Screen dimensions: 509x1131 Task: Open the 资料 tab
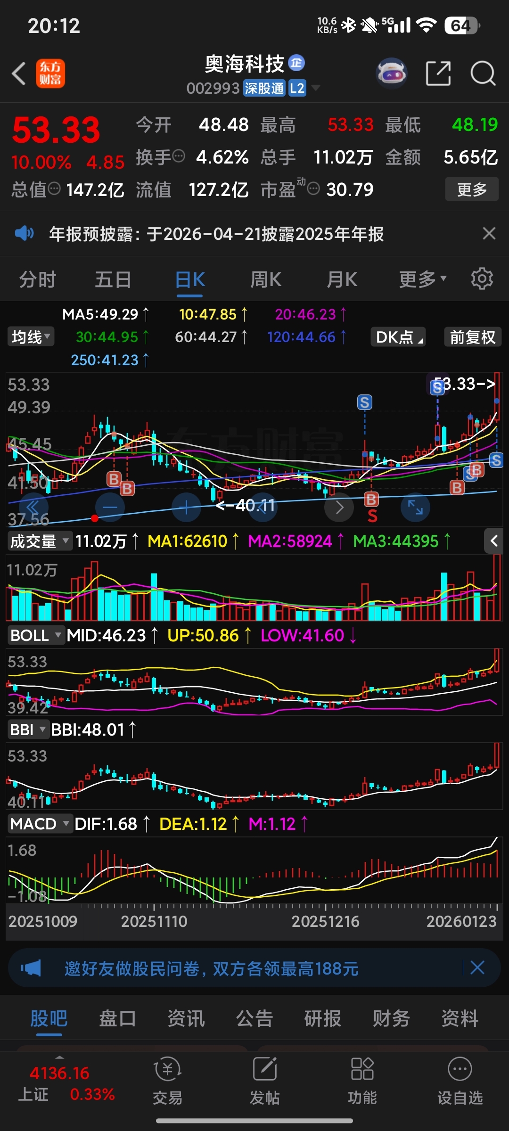tap(460, 1018)
